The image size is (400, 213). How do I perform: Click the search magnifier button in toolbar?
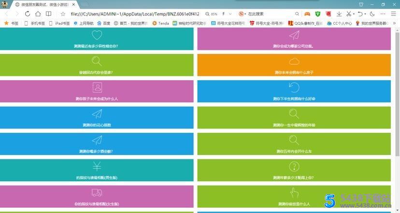(x=297, y=14)
